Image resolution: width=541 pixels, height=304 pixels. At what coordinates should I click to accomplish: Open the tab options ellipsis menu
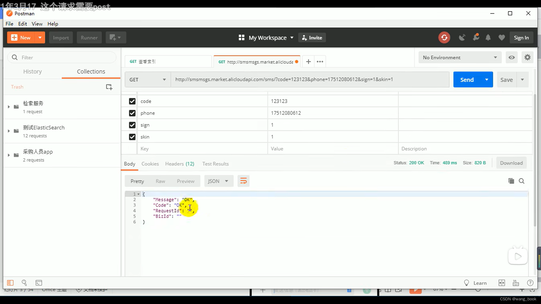pyautogui.click(x=320, y=62)
